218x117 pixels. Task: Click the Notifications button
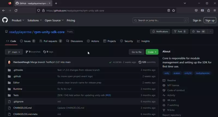(160, 31)
